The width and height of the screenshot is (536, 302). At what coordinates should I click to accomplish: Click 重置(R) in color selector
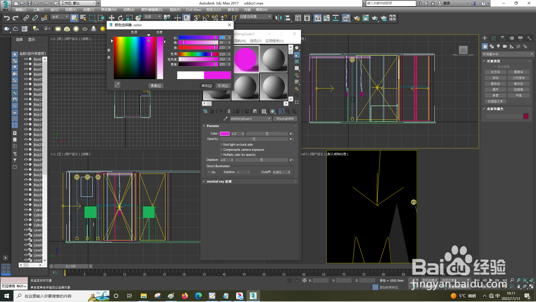(156, 86)
